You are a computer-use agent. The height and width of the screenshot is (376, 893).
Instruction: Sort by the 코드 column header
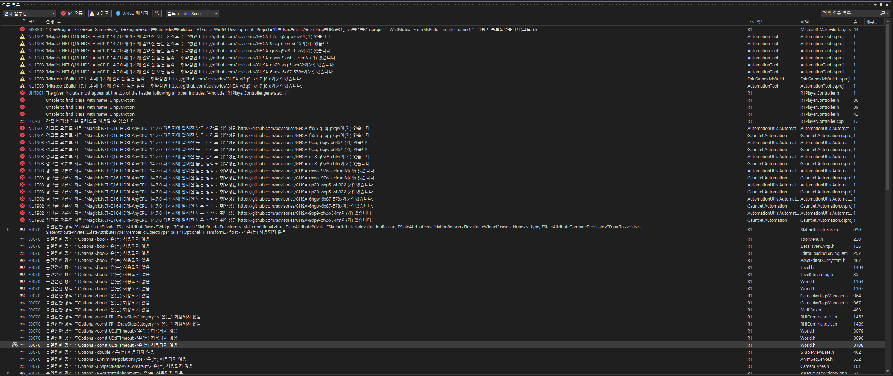pyautogui.click(x=36, y=22)
